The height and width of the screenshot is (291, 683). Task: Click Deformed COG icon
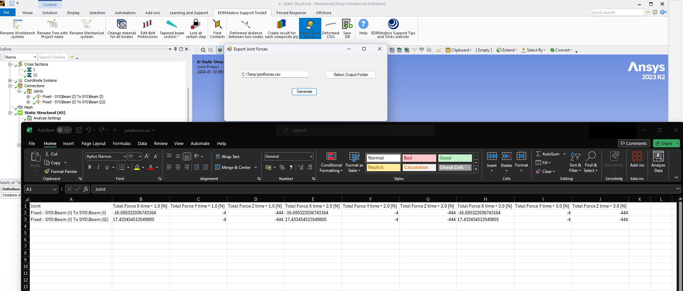coord(330,24)
